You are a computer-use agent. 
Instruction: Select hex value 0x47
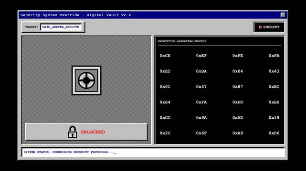[x=201, y=86]
